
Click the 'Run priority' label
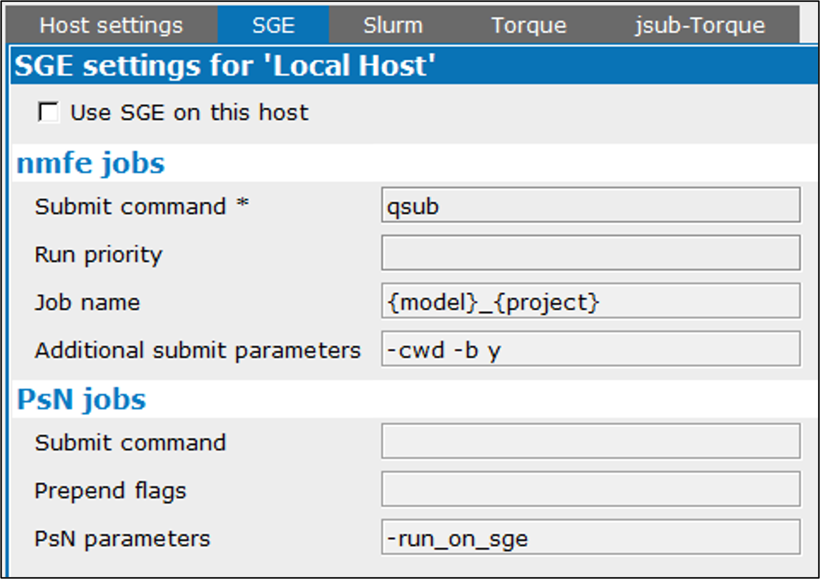pos(99,254)
